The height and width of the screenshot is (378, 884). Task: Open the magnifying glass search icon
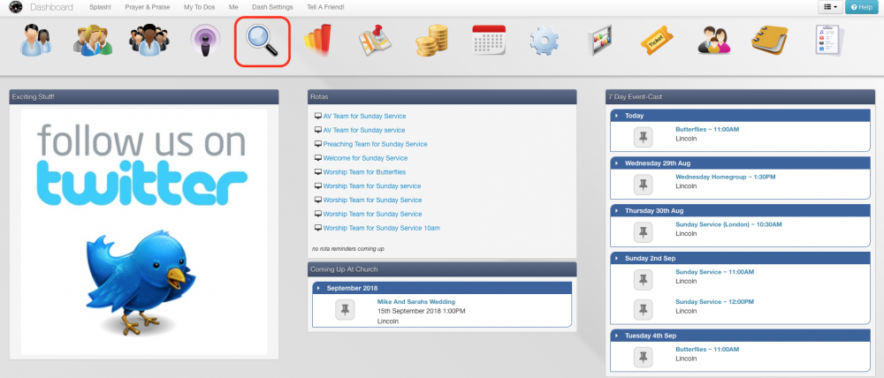pos(263,42)
